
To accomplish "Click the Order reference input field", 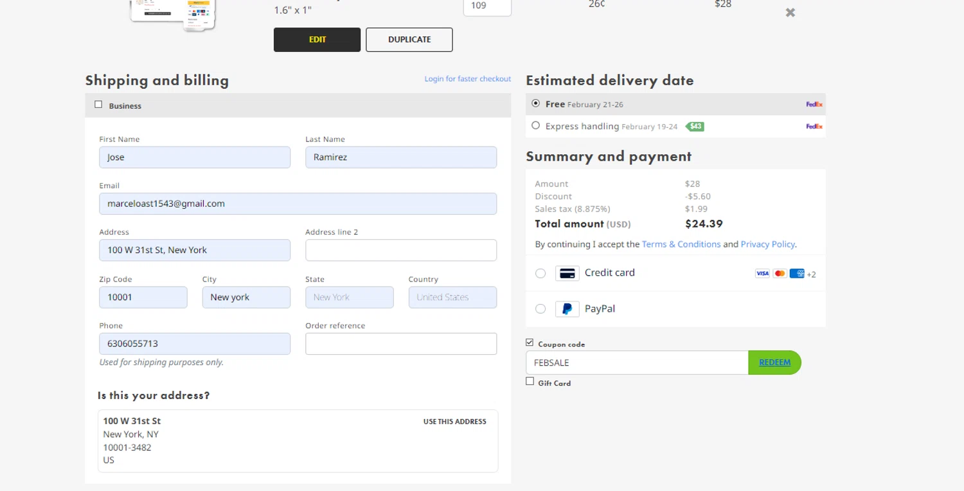I will click(400, 344).
